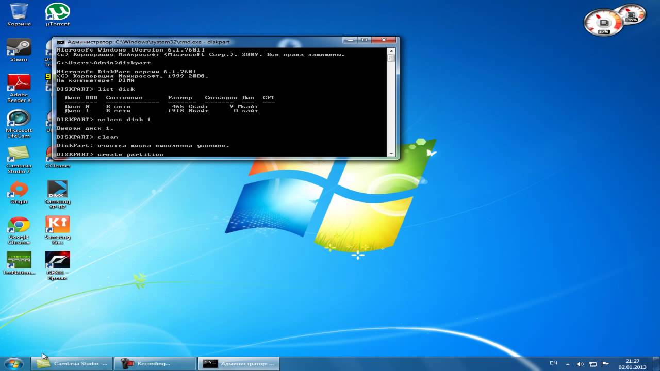This screenshot has width=660, height=371.
Task: Minimize the cmd.exe diskpart window
Action: pyautogui.click(x=351, y=40)
